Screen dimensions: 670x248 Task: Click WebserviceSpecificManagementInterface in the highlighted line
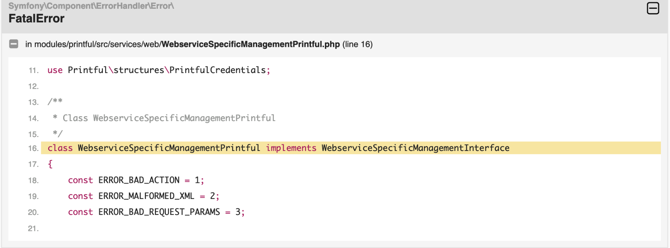(415, 148)
